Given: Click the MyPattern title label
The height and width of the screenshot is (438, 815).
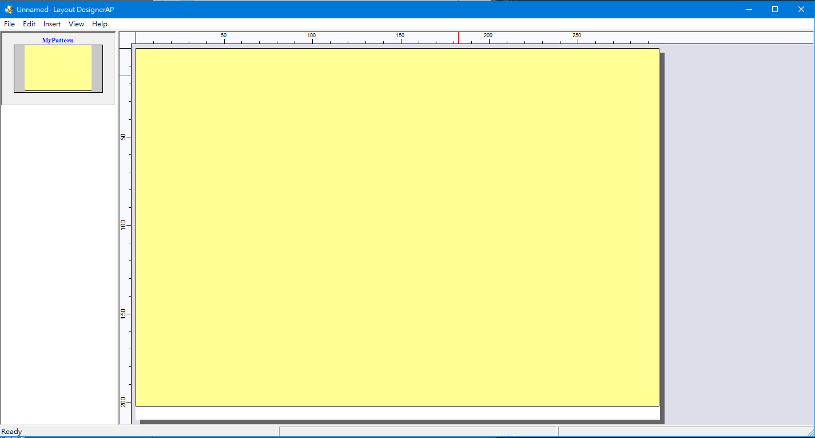Looking at the screenshot, I should point(58,41).
